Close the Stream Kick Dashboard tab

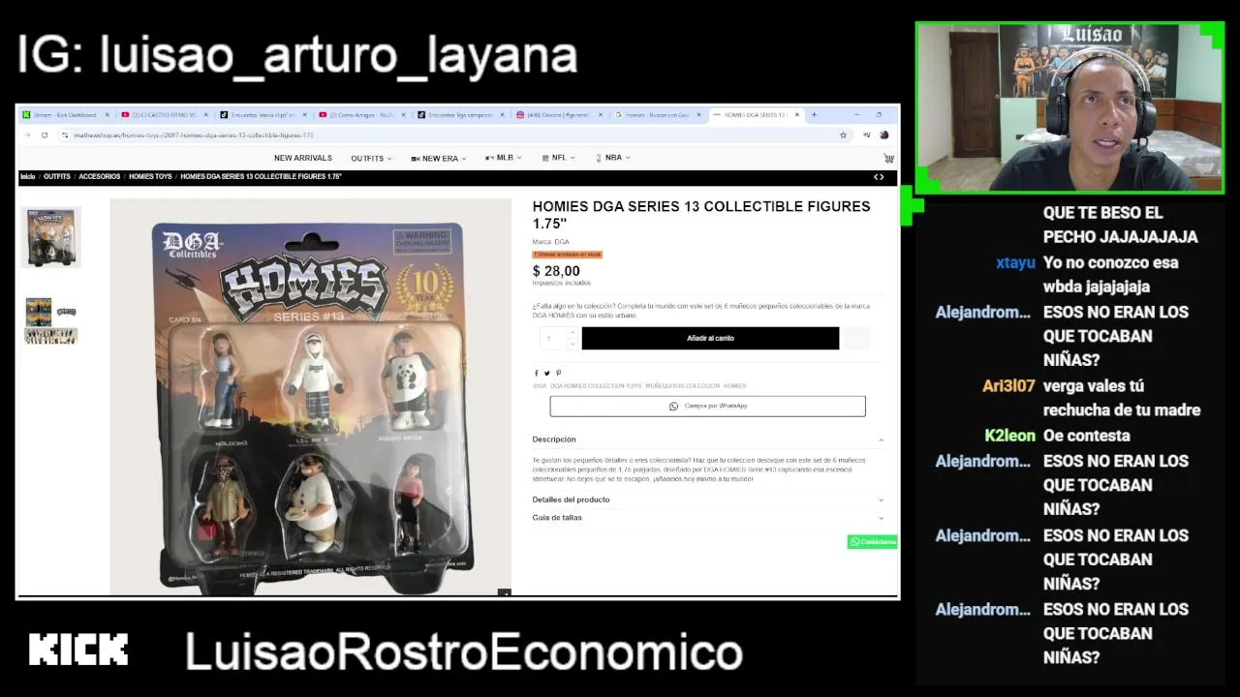(x=107, y=114)
